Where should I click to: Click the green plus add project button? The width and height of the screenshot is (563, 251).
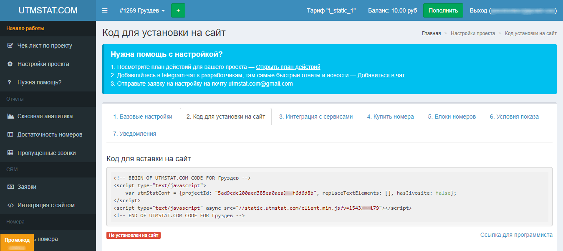[x=178, y=10]
